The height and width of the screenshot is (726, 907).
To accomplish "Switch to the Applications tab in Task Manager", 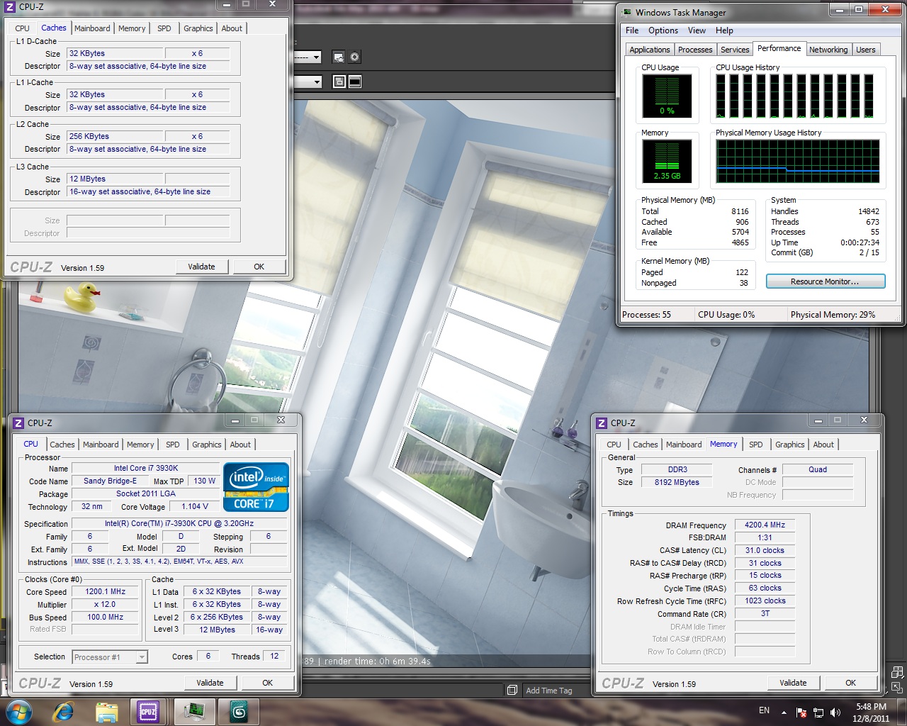I will [x=649, y=50].
